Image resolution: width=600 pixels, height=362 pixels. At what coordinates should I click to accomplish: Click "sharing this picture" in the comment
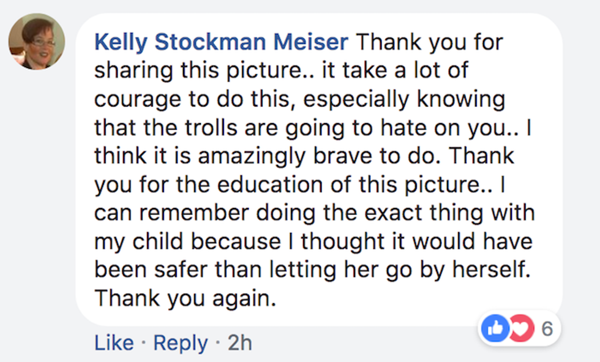tap(189, 71)
